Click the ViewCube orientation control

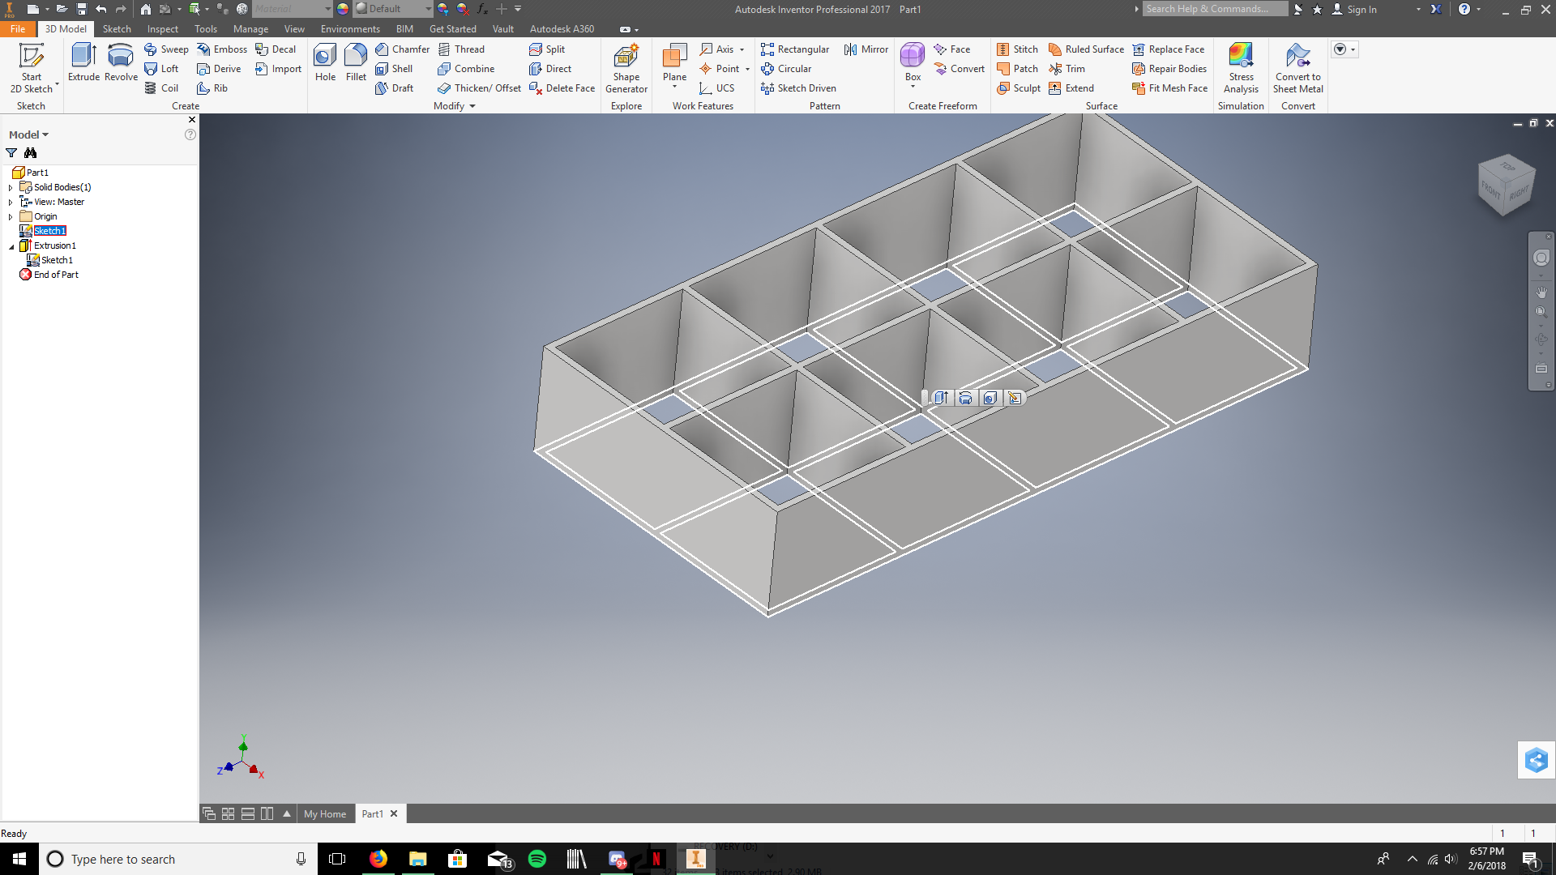1507,185
